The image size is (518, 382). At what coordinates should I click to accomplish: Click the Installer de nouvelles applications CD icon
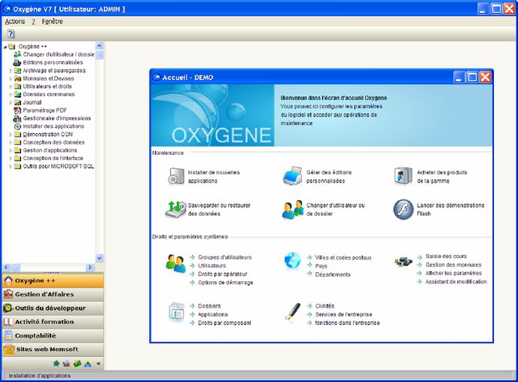coord(176,176)
